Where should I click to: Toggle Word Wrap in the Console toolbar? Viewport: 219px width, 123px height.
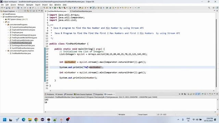[194, 94]
